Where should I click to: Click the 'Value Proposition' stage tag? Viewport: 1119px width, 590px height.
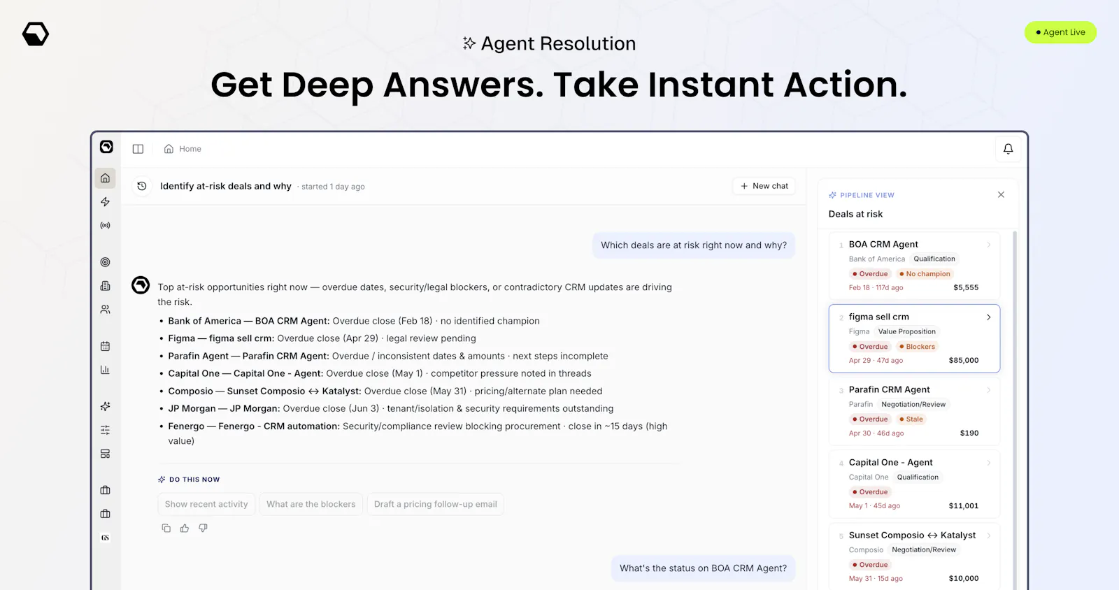906,331
